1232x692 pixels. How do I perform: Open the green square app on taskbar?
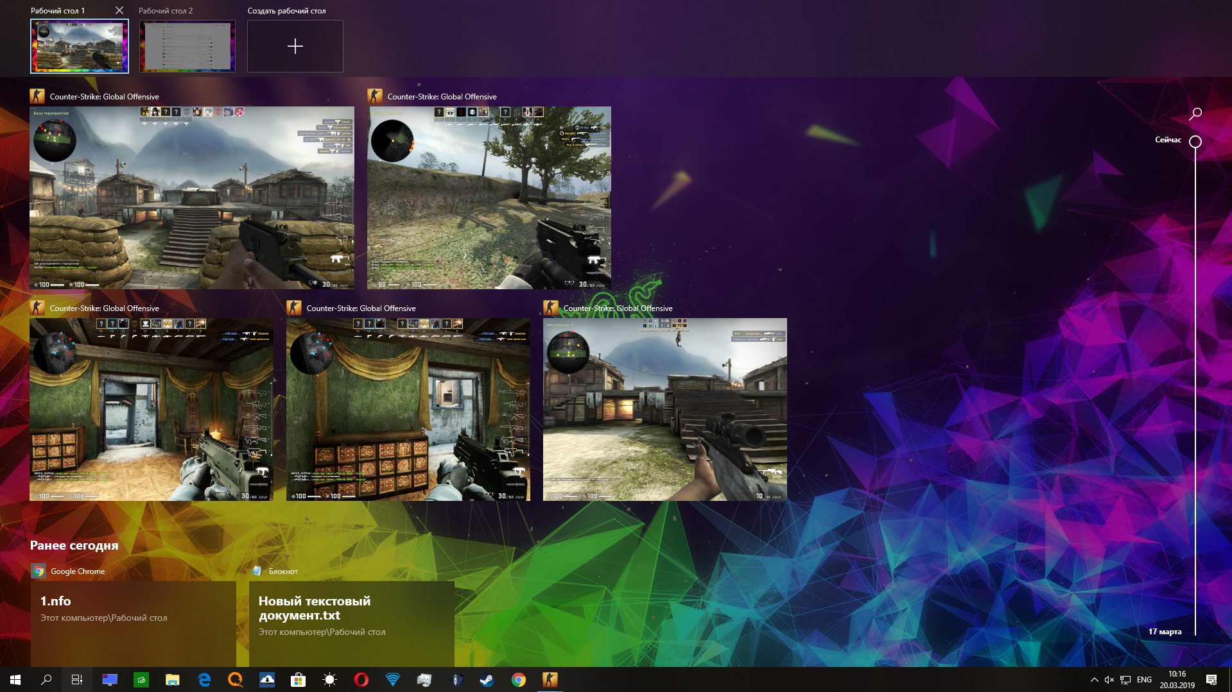coord(141,680)
